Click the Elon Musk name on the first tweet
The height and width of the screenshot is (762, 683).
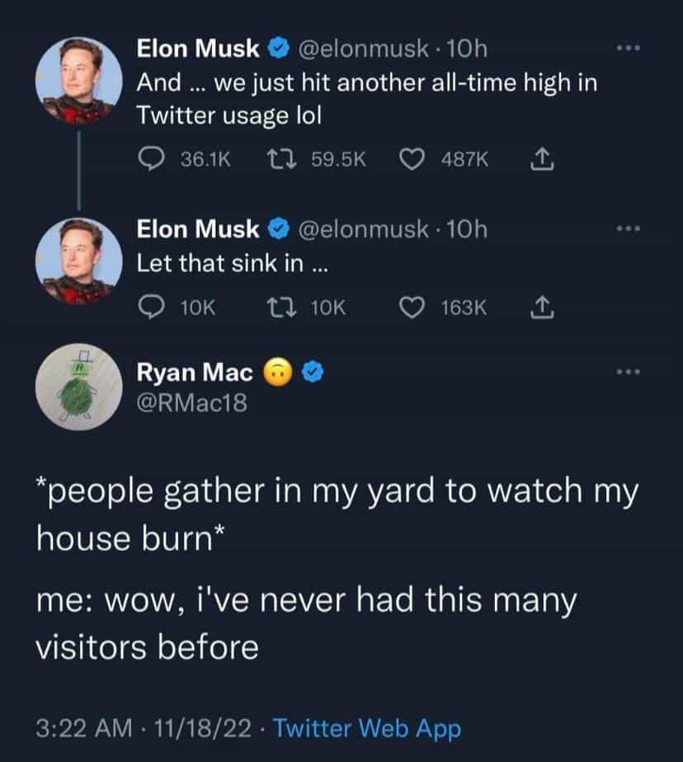pyautogui.click(x=198, y=49)
